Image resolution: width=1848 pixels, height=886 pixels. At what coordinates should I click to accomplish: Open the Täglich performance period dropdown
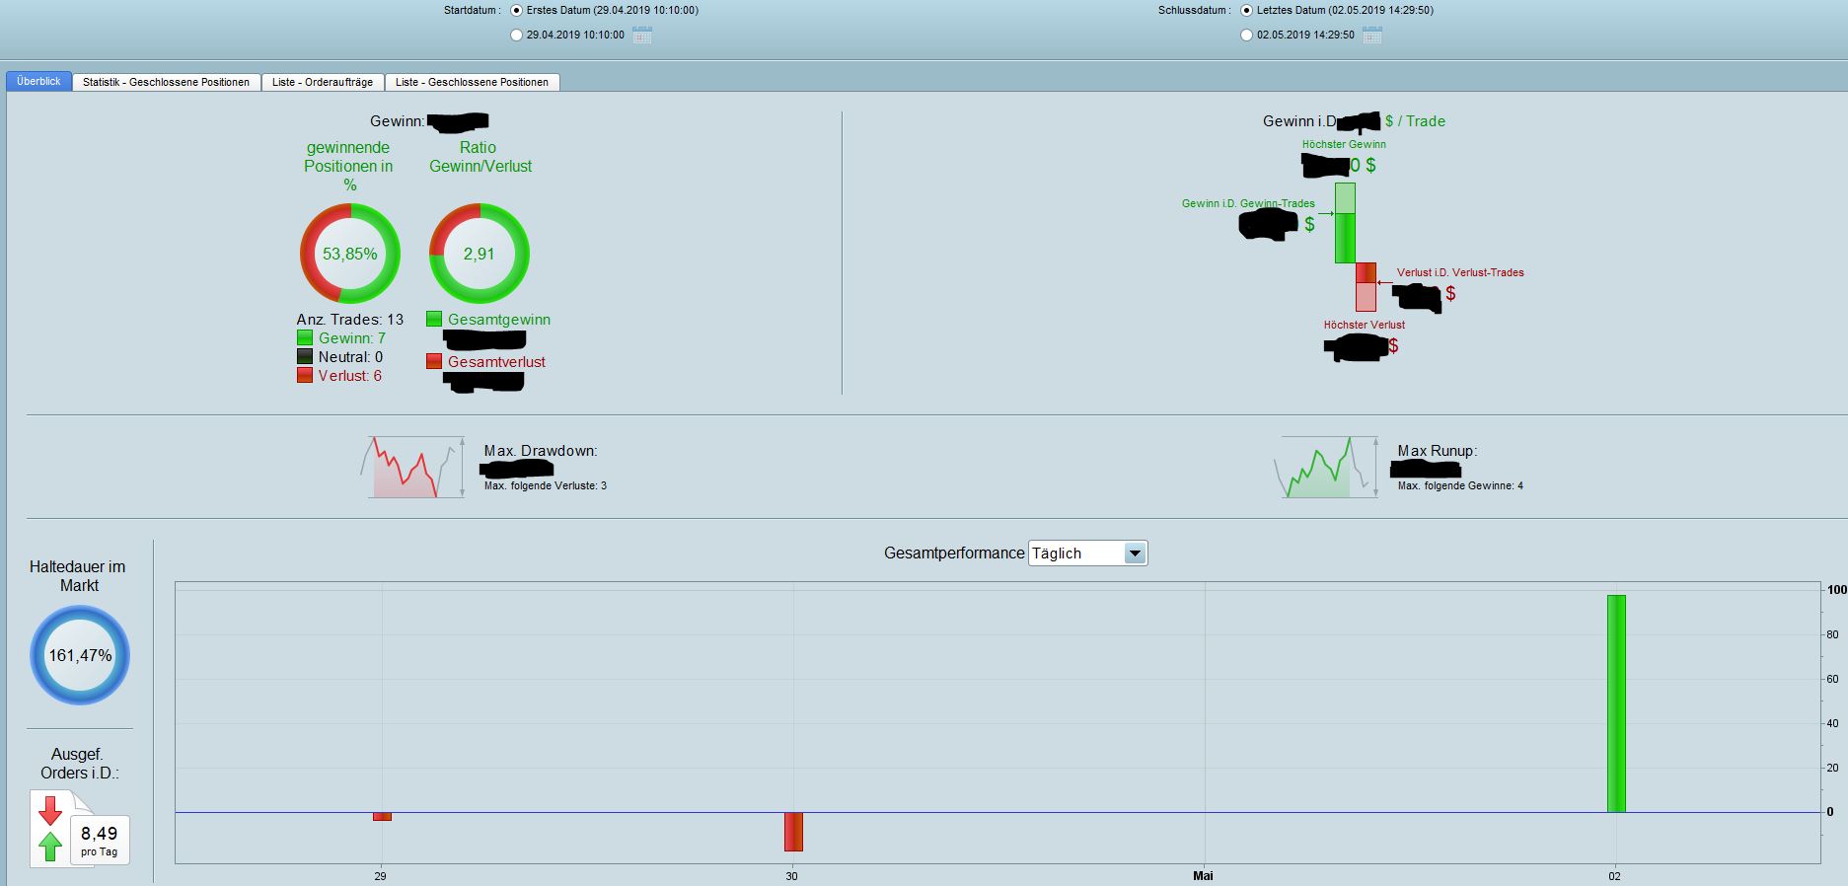tap(1087, 554)
